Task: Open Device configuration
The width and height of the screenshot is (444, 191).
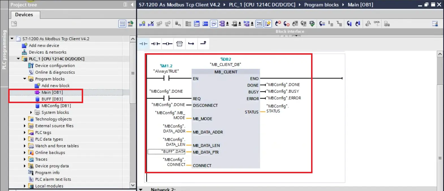Action: 55,65
